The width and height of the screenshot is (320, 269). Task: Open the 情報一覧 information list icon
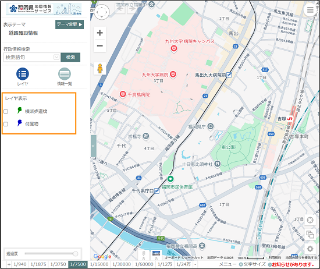click(65, 74)
